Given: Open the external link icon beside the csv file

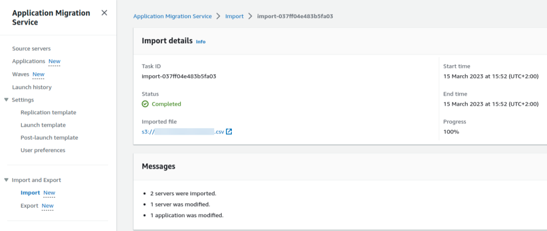Looking at the screenshot, I should point(229,132).
